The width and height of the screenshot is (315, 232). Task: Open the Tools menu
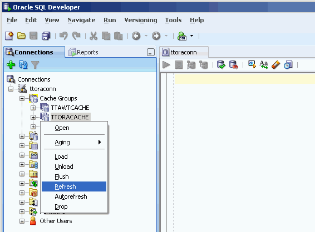coord(173,20)
